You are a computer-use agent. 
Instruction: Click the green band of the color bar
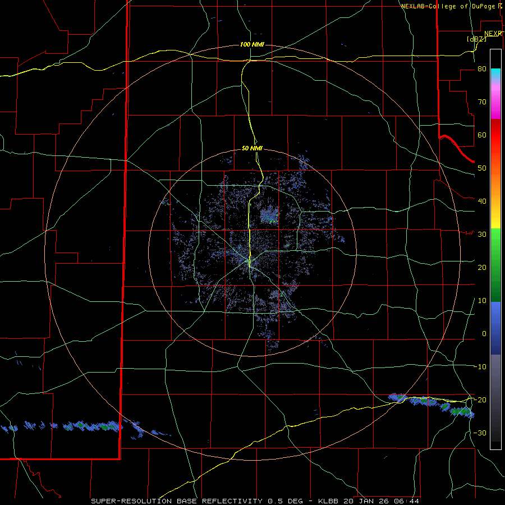495,265
